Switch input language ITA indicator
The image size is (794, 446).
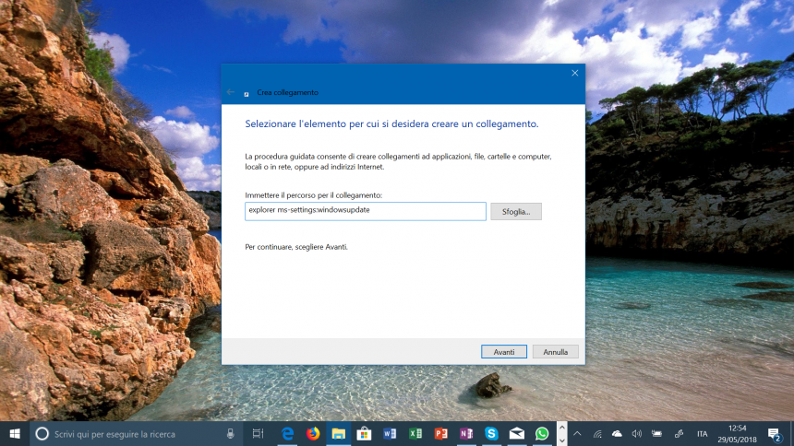(702, 434)
